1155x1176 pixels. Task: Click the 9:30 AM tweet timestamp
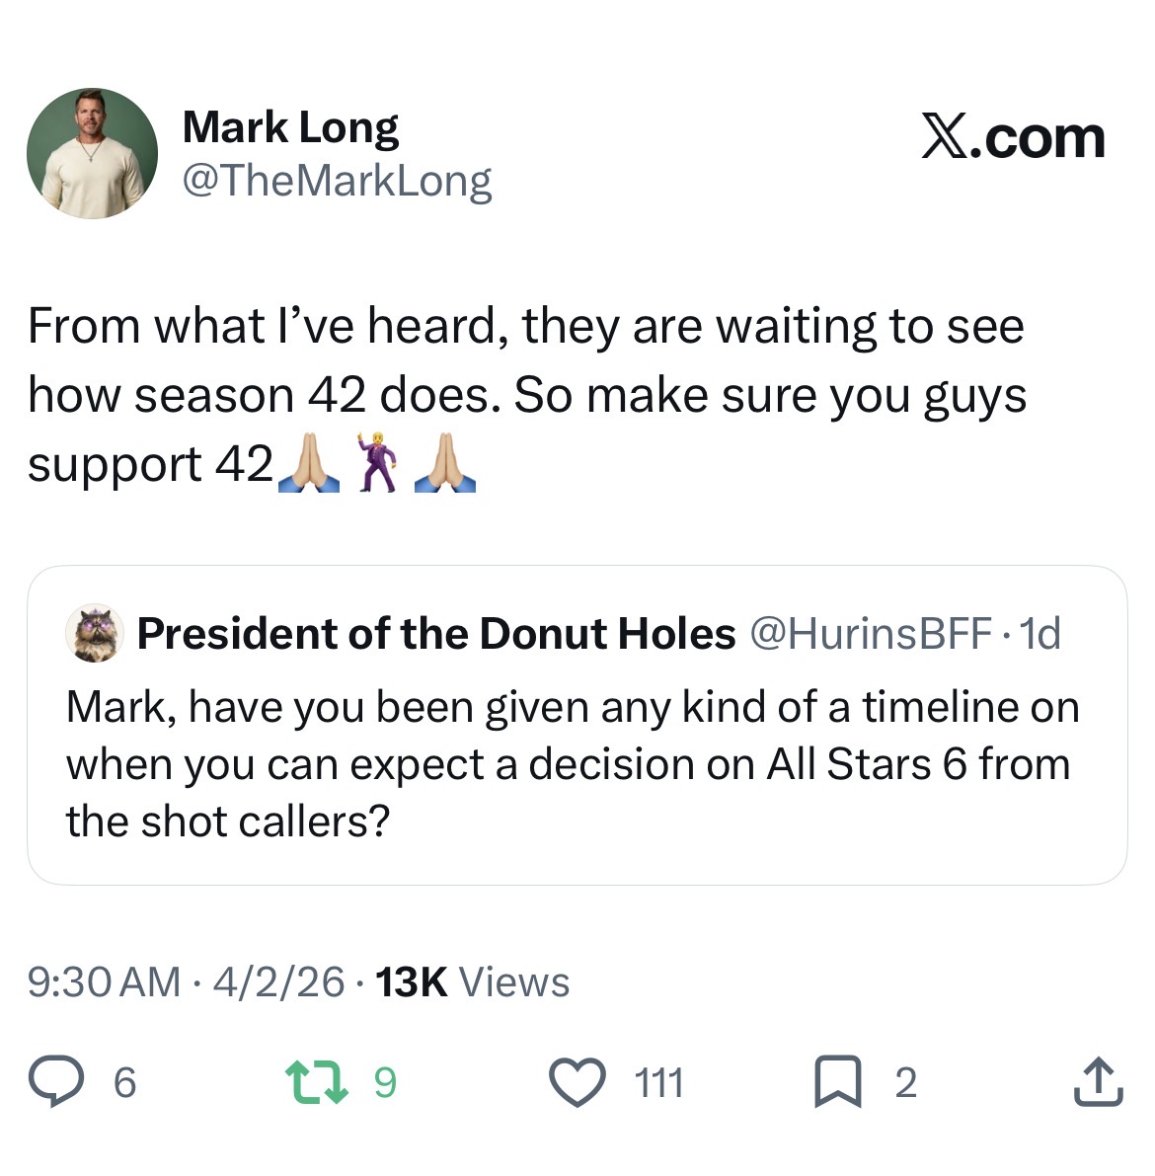[x=105, y=982]
